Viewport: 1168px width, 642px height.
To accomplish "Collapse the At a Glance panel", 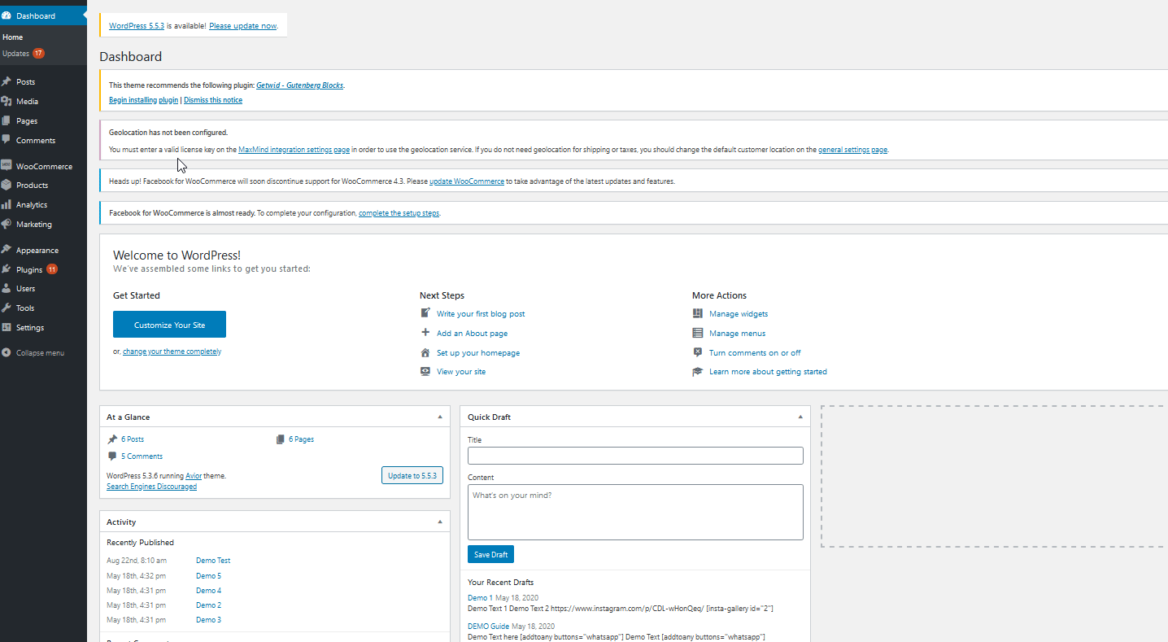I will coord(440,417).
